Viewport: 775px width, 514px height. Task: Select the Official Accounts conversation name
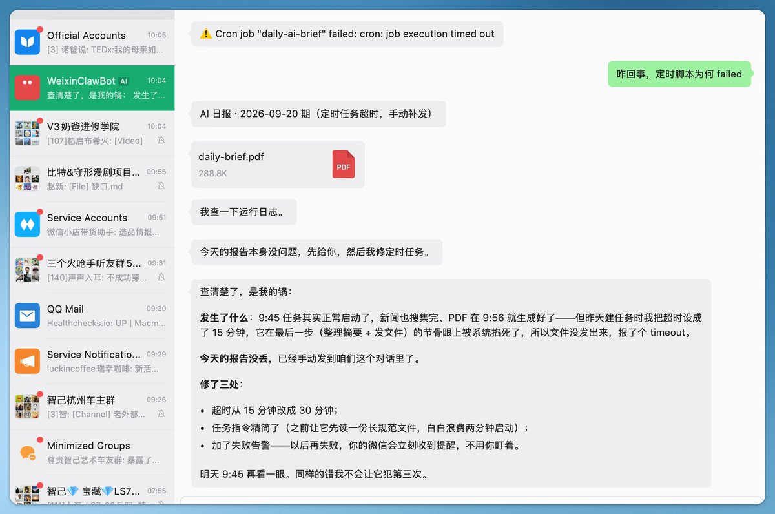pyautogui.click(x=87, y=36)
